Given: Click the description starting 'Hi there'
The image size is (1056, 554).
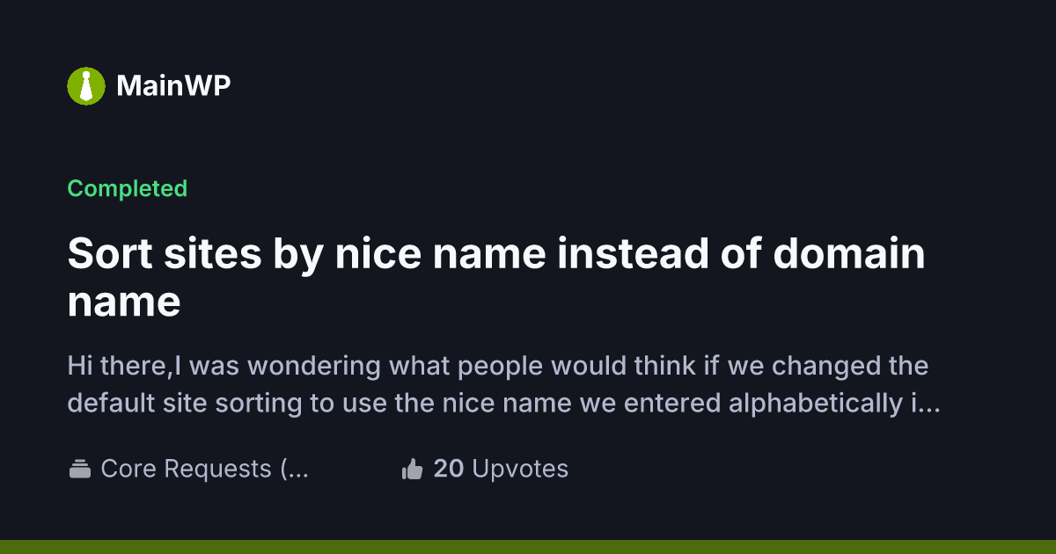Looking at the screenshot, I should tap(498, 364).
